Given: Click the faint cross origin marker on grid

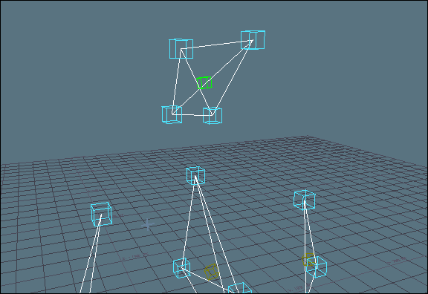Looking at the screenshot, I should pyautogui.click(x=148, y=224).
